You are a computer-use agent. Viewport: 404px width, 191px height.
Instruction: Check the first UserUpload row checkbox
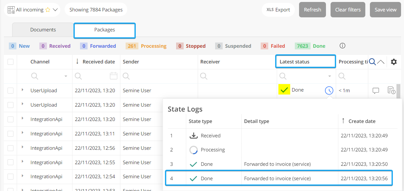point(10,91)
